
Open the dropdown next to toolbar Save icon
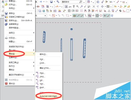pyautogui.click(x=54, y=2)
